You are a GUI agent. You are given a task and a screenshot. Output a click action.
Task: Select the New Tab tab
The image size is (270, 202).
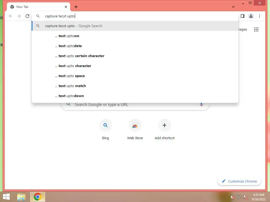coord(38,7)
